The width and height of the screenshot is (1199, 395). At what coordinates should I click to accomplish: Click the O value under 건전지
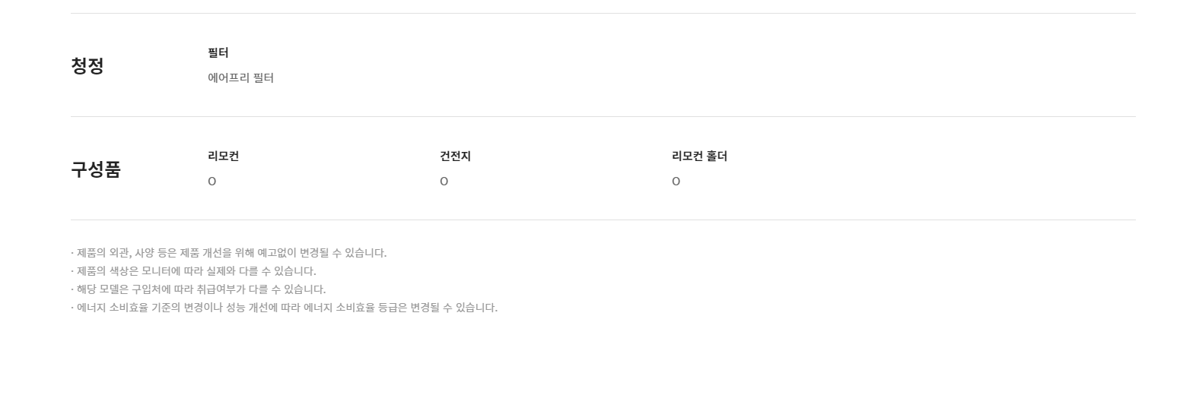click(444, 182)
